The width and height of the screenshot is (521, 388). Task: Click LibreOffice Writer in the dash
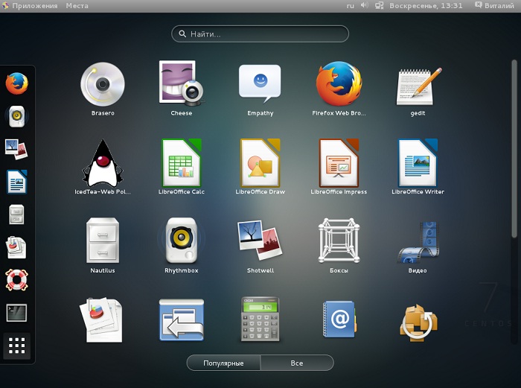point(16,182)
